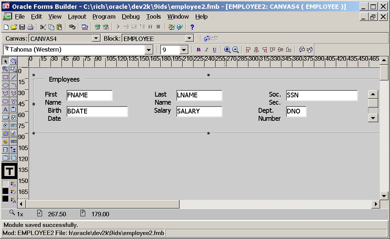
Task: Open the File menu
Action: click(20, 17)
